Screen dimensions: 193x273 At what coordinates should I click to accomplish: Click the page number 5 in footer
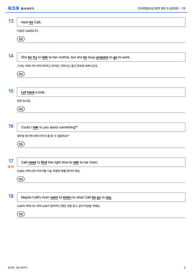(185, 268)
